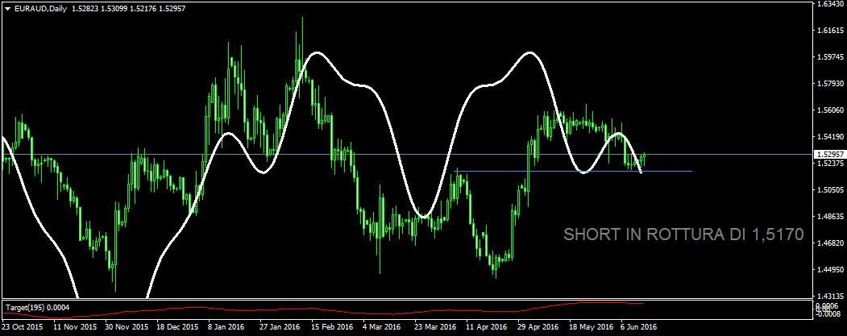The width and height of the screenshot is (847, 336).
Task: Click the 15 Feb 2016 date label
Action: pos(332,328)
